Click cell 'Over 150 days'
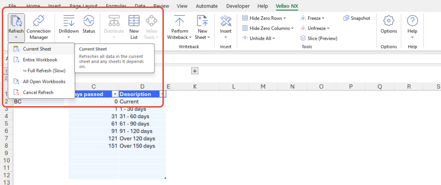Image resolution: width=441 pixels, height=185 pixels. pyautogui.click(x=142, y=146)
